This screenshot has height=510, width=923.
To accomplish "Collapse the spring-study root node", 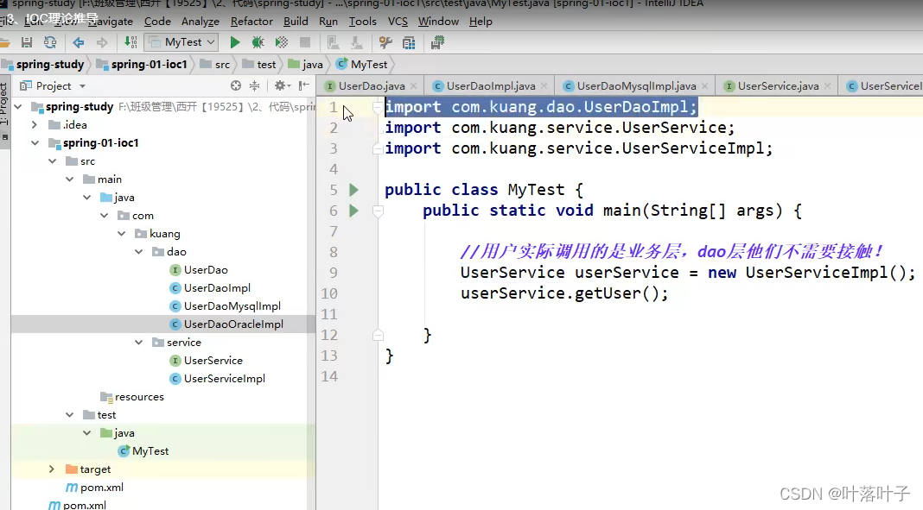I will [18, 107].
